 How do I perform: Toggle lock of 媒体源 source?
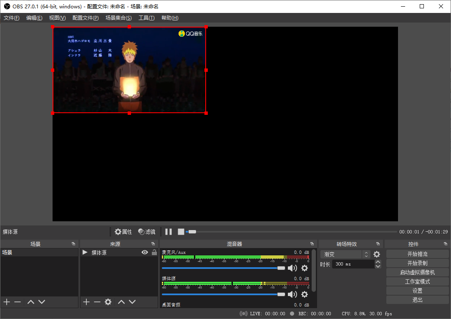tap(154, 252)
